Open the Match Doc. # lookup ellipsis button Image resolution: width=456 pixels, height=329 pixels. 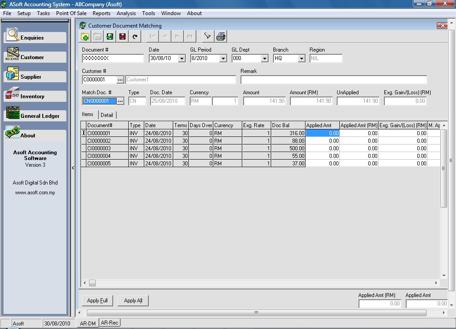click(120, 101)
